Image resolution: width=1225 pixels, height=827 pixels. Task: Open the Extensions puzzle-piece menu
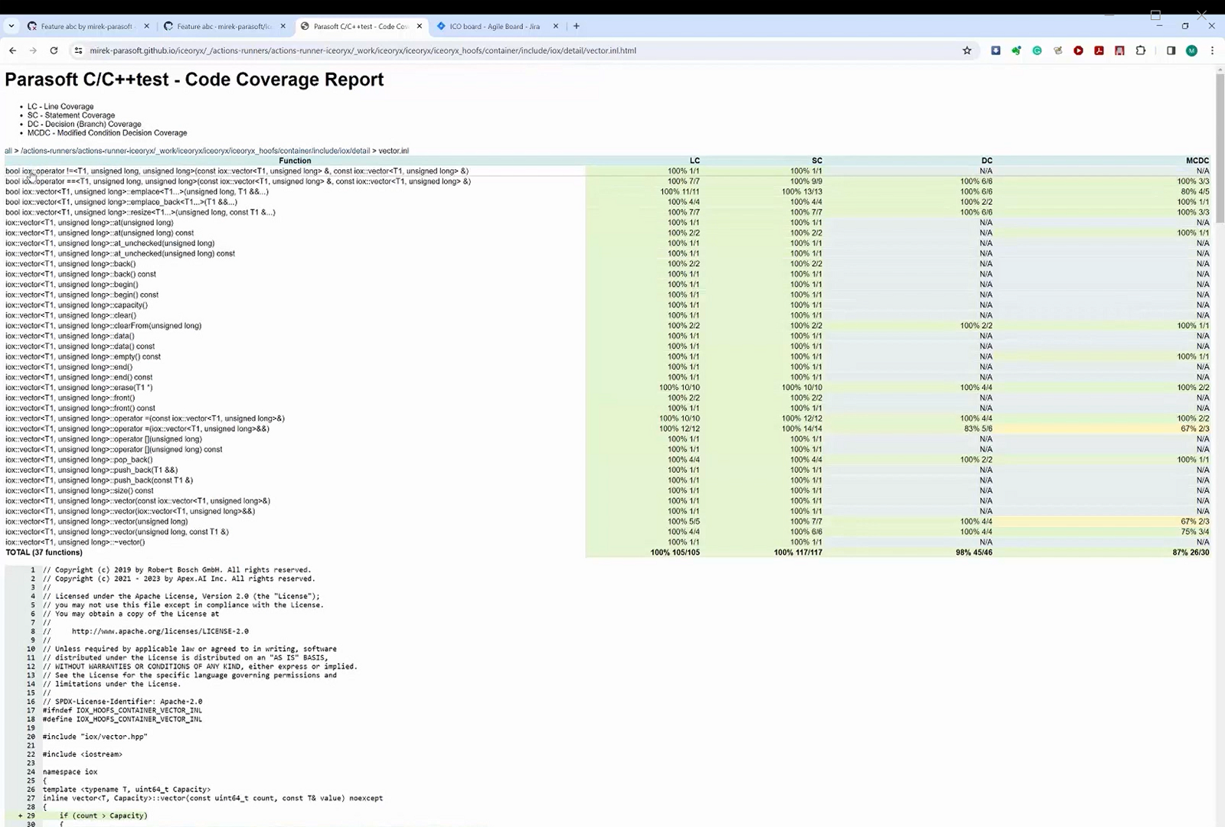[x=1141, y=50]
